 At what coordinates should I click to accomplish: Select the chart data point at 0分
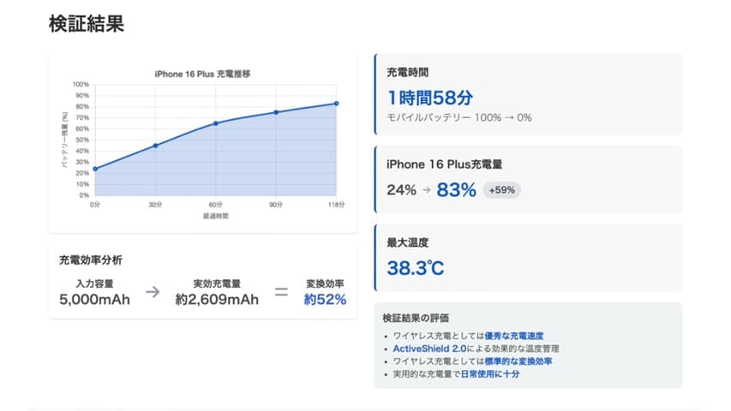pos(94,169)
